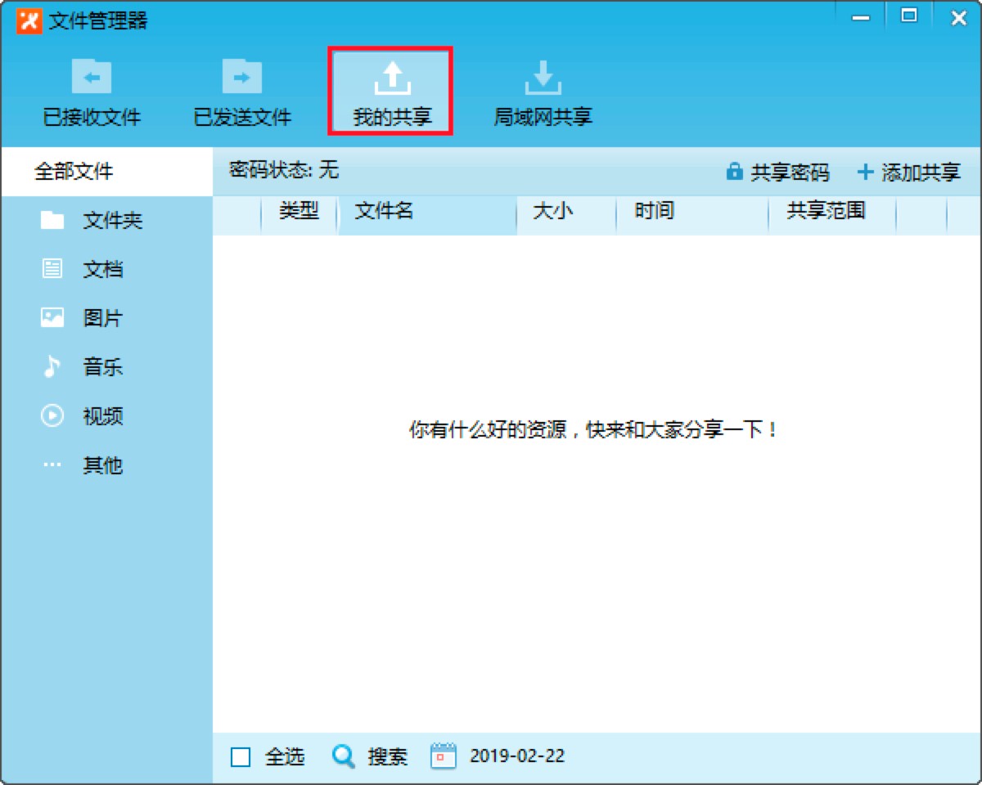982x785 pixels.
Task: Filter by 其他 category label
Action: (103, 465)
